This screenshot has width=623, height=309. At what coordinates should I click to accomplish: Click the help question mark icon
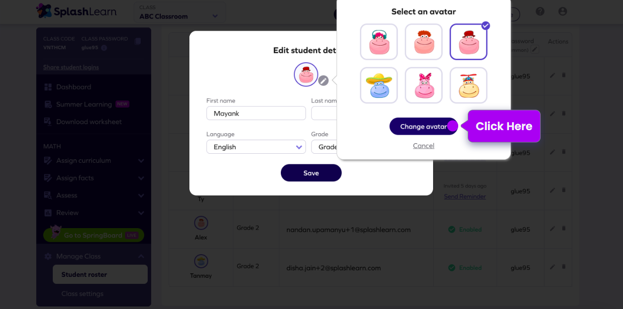pyautogui.click(x=540, y=12)
